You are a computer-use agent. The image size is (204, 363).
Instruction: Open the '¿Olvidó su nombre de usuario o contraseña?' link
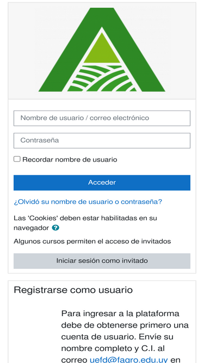[x=88, y=202]
